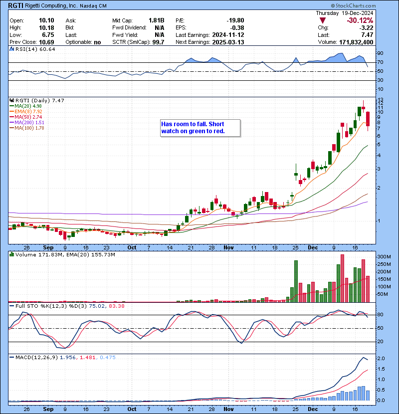This screenshot has width=399, height=414.
Task: Click the MACD(12,26,9) indicator label
Action: pos(36,358)
